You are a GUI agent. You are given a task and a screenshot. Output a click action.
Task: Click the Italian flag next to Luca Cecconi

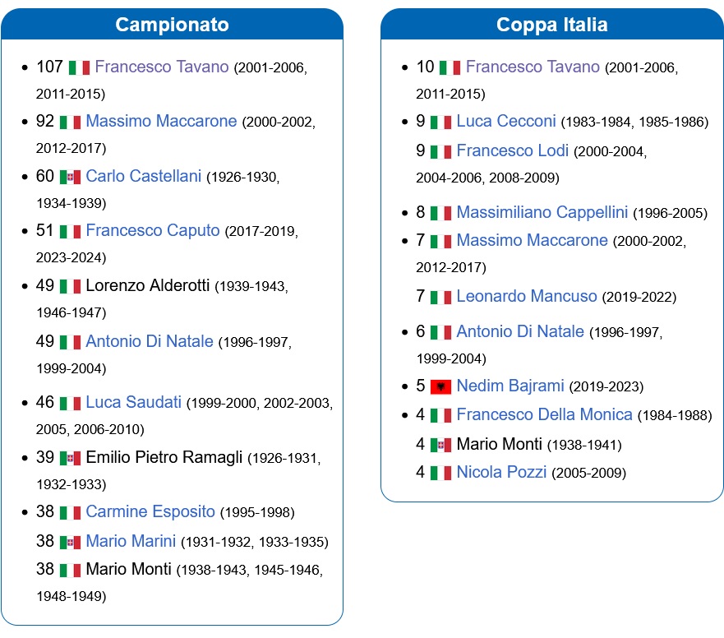440,123
